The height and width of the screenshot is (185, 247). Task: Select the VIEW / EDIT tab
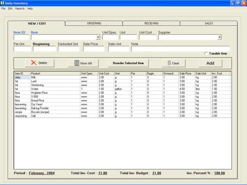pyautogui.click(x=37, y=23)
